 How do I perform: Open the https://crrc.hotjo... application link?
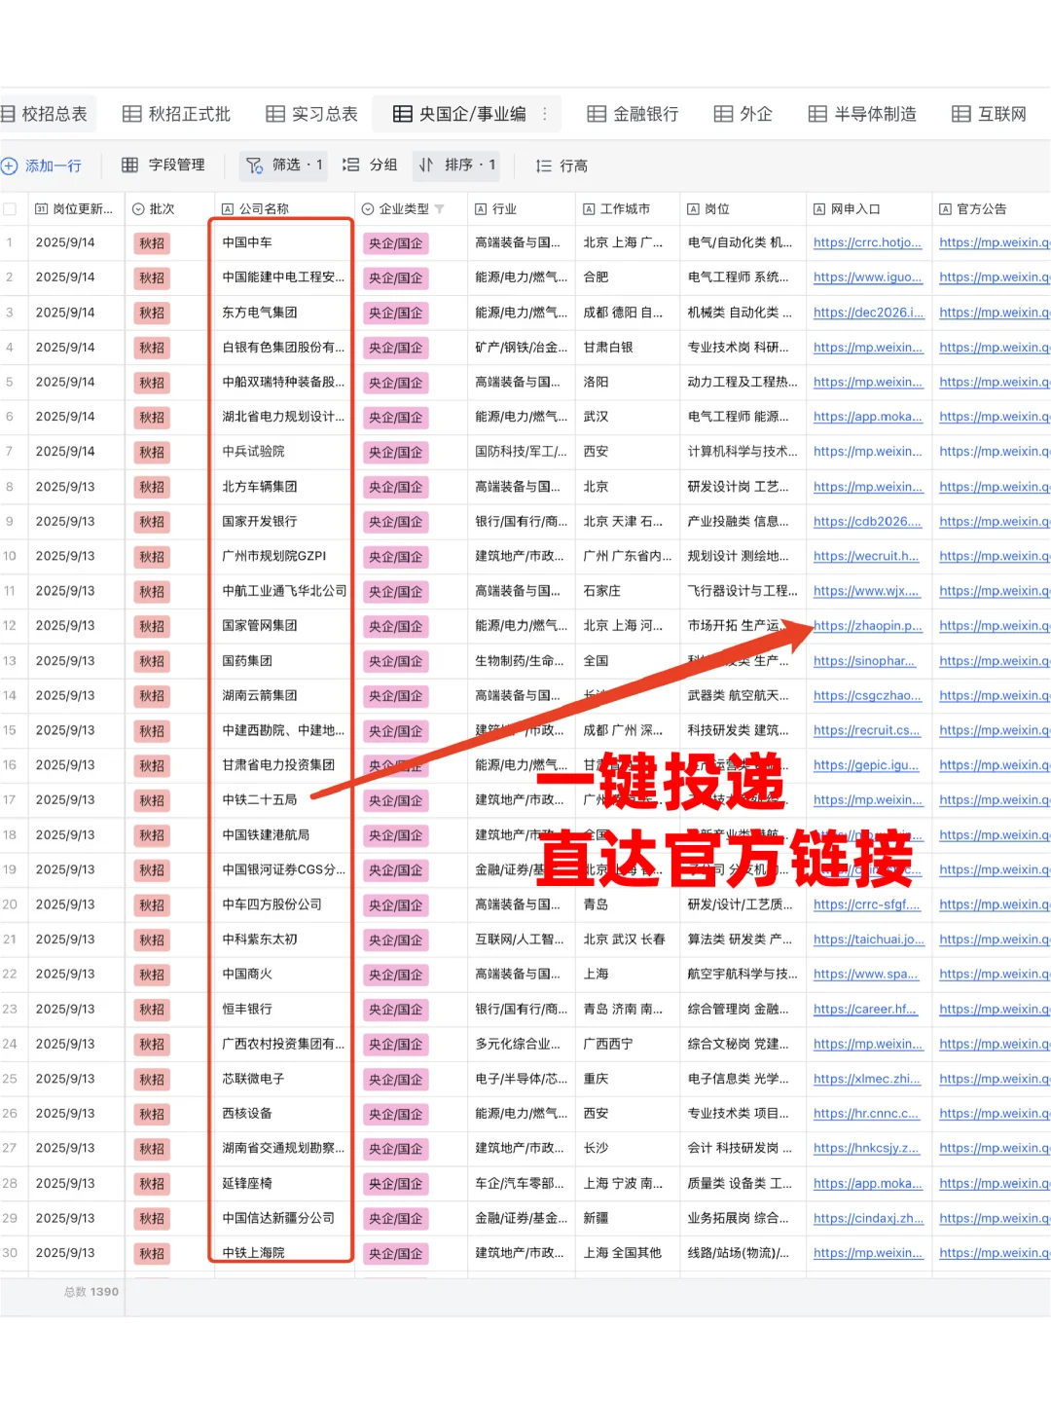(x=867, y=243)
